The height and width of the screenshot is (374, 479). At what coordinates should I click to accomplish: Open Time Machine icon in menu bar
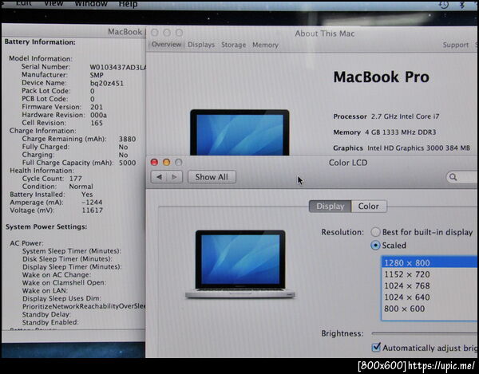(444, 4)
